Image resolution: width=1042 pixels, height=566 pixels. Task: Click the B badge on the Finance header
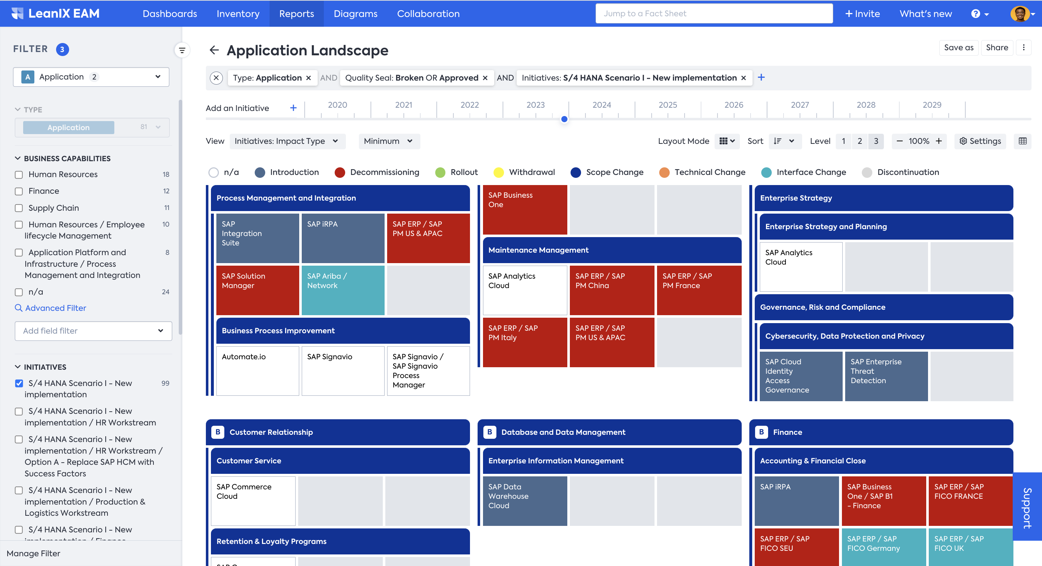(x=761, y=432)
